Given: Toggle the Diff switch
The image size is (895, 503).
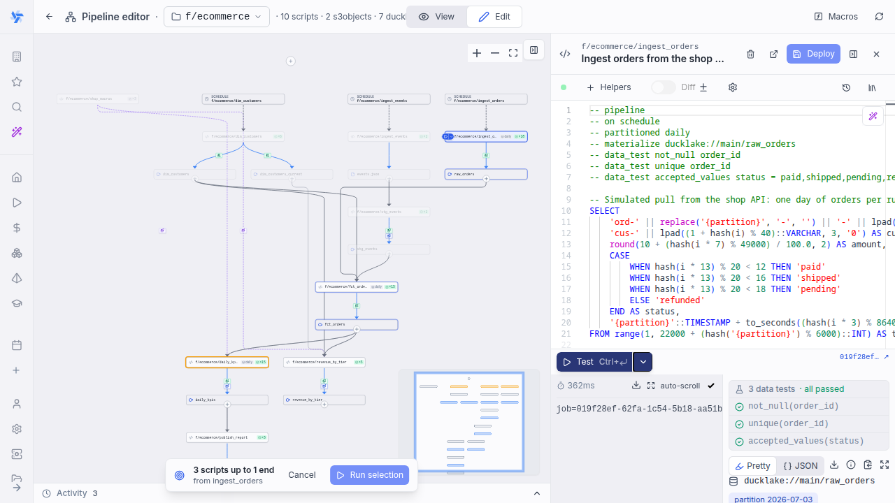Looking at the screenshot, I should pyautogui.click(x=664, y=87).
